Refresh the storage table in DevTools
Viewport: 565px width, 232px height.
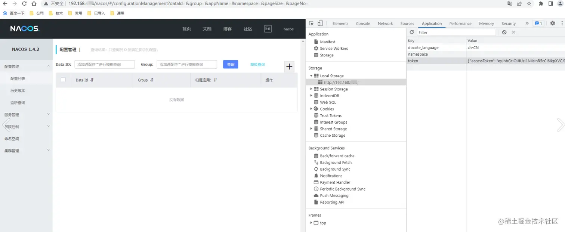412,32
